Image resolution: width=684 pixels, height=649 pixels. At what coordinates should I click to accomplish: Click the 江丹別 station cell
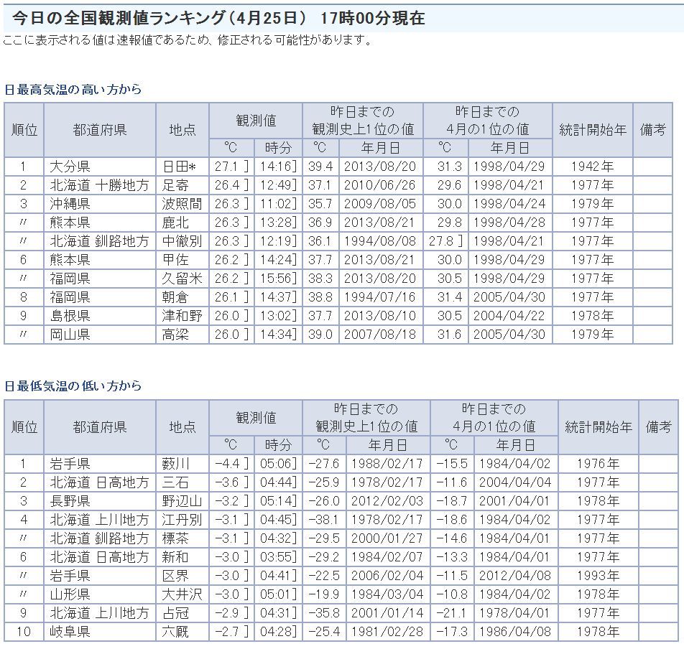click(182, 520)
